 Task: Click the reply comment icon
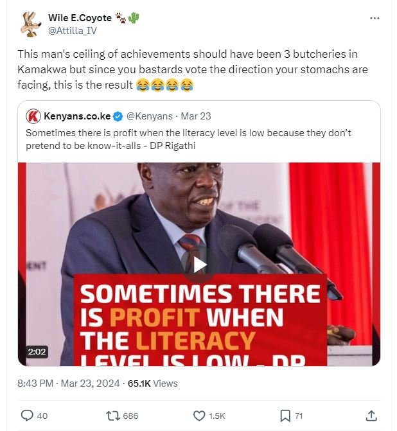[x=28, y=416]
